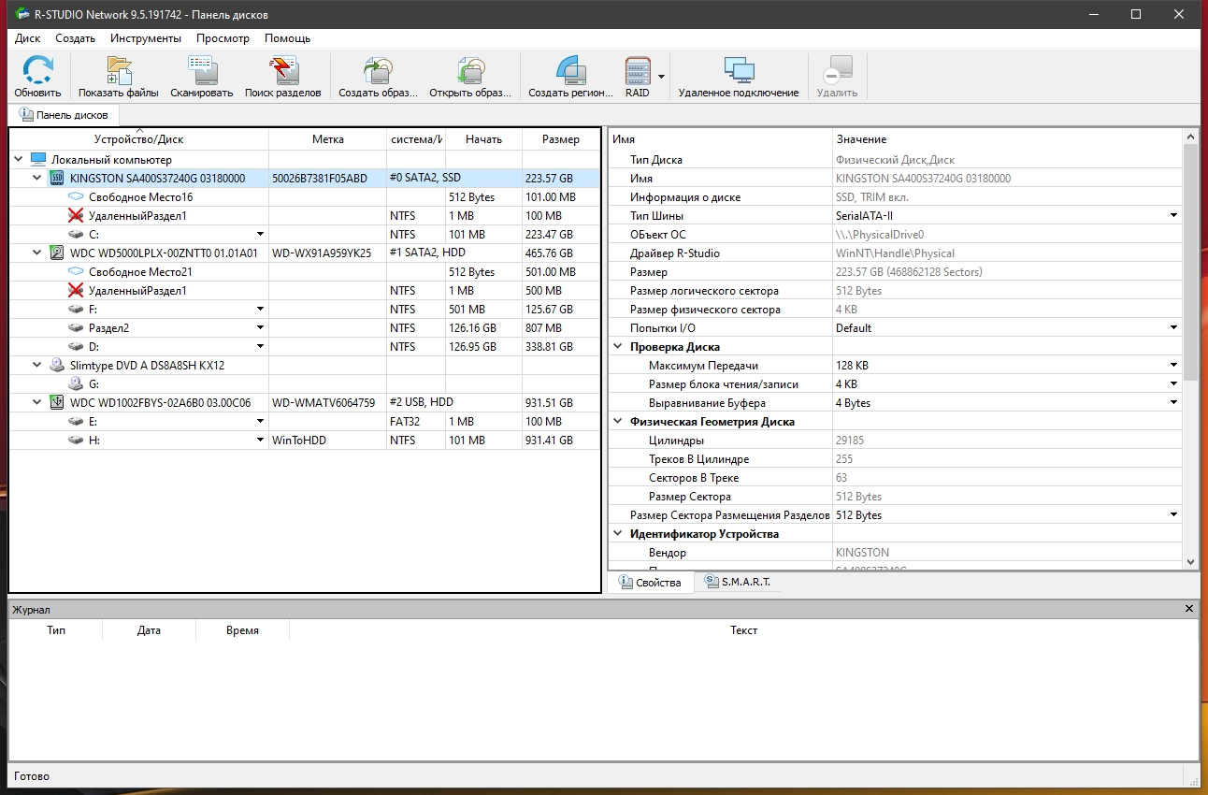The height and width of the screenshot is (795, 1208).
Task: Click the Обновить refresh icon
Action: (x=37, y=72)
